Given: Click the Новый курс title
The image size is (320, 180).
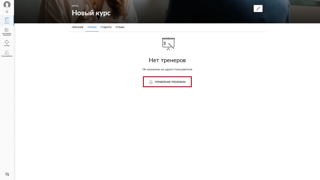Looking at the screenshot, I should 91,13.
